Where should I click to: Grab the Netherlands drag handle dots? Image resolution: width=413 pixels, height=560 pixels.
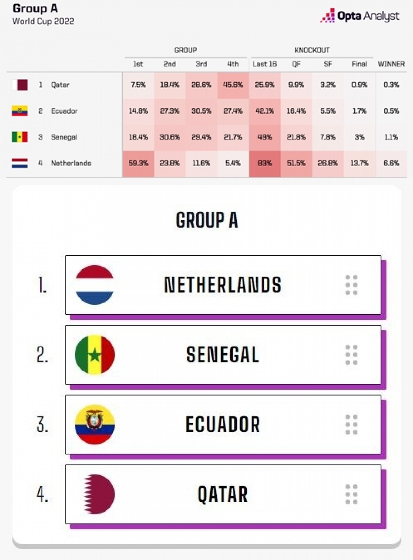pos(351,285)
